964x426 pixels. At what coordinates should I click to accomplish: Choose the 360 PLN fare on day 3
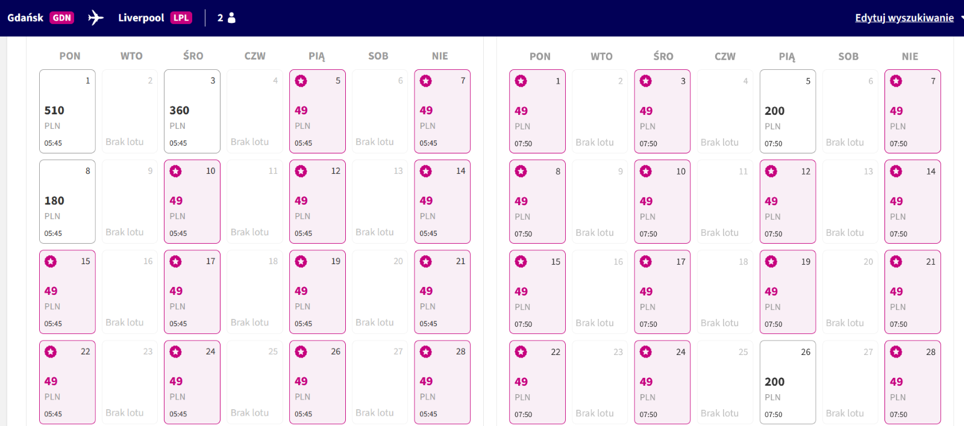pos(192,111)
